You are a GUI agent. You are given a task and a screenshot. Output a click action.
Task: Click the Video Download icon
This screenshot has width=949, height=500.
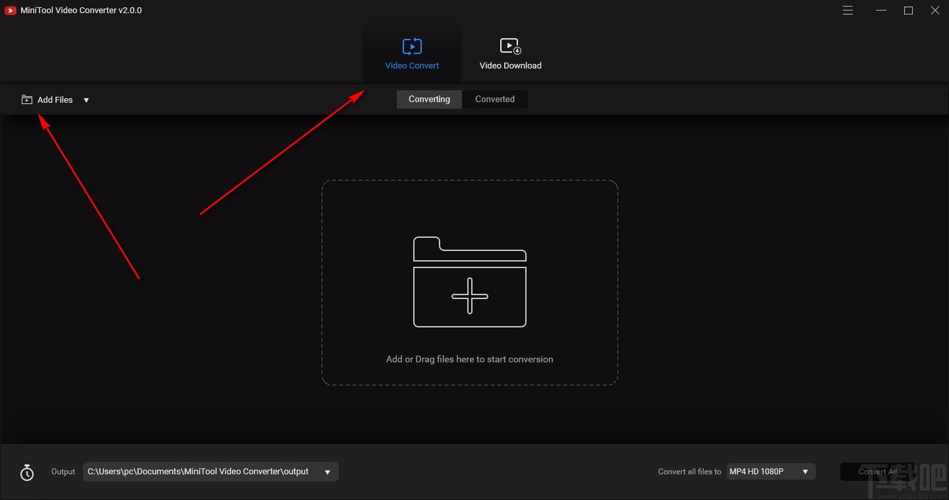click(510, 46)
